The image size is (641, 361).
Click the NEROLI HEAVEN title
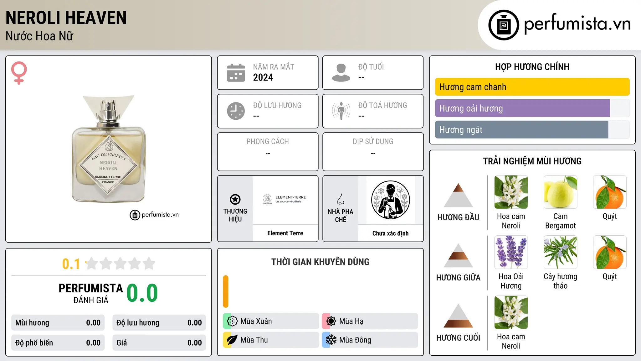[x=66, y=18]
